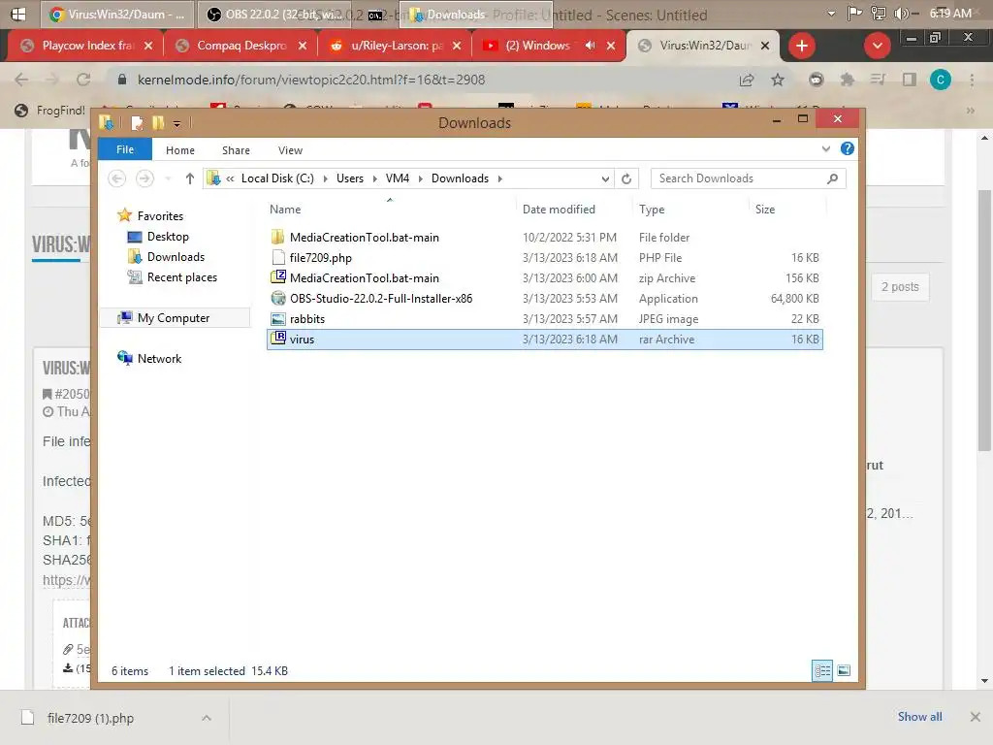993x745 pixels.
Task: Click VM4 in the address breadcrumb
Action: (x=397, y=178)
